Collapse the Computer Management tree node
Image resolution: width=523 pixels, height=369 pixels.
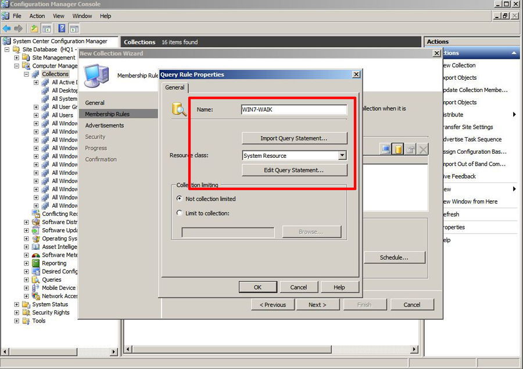point(16,66)
